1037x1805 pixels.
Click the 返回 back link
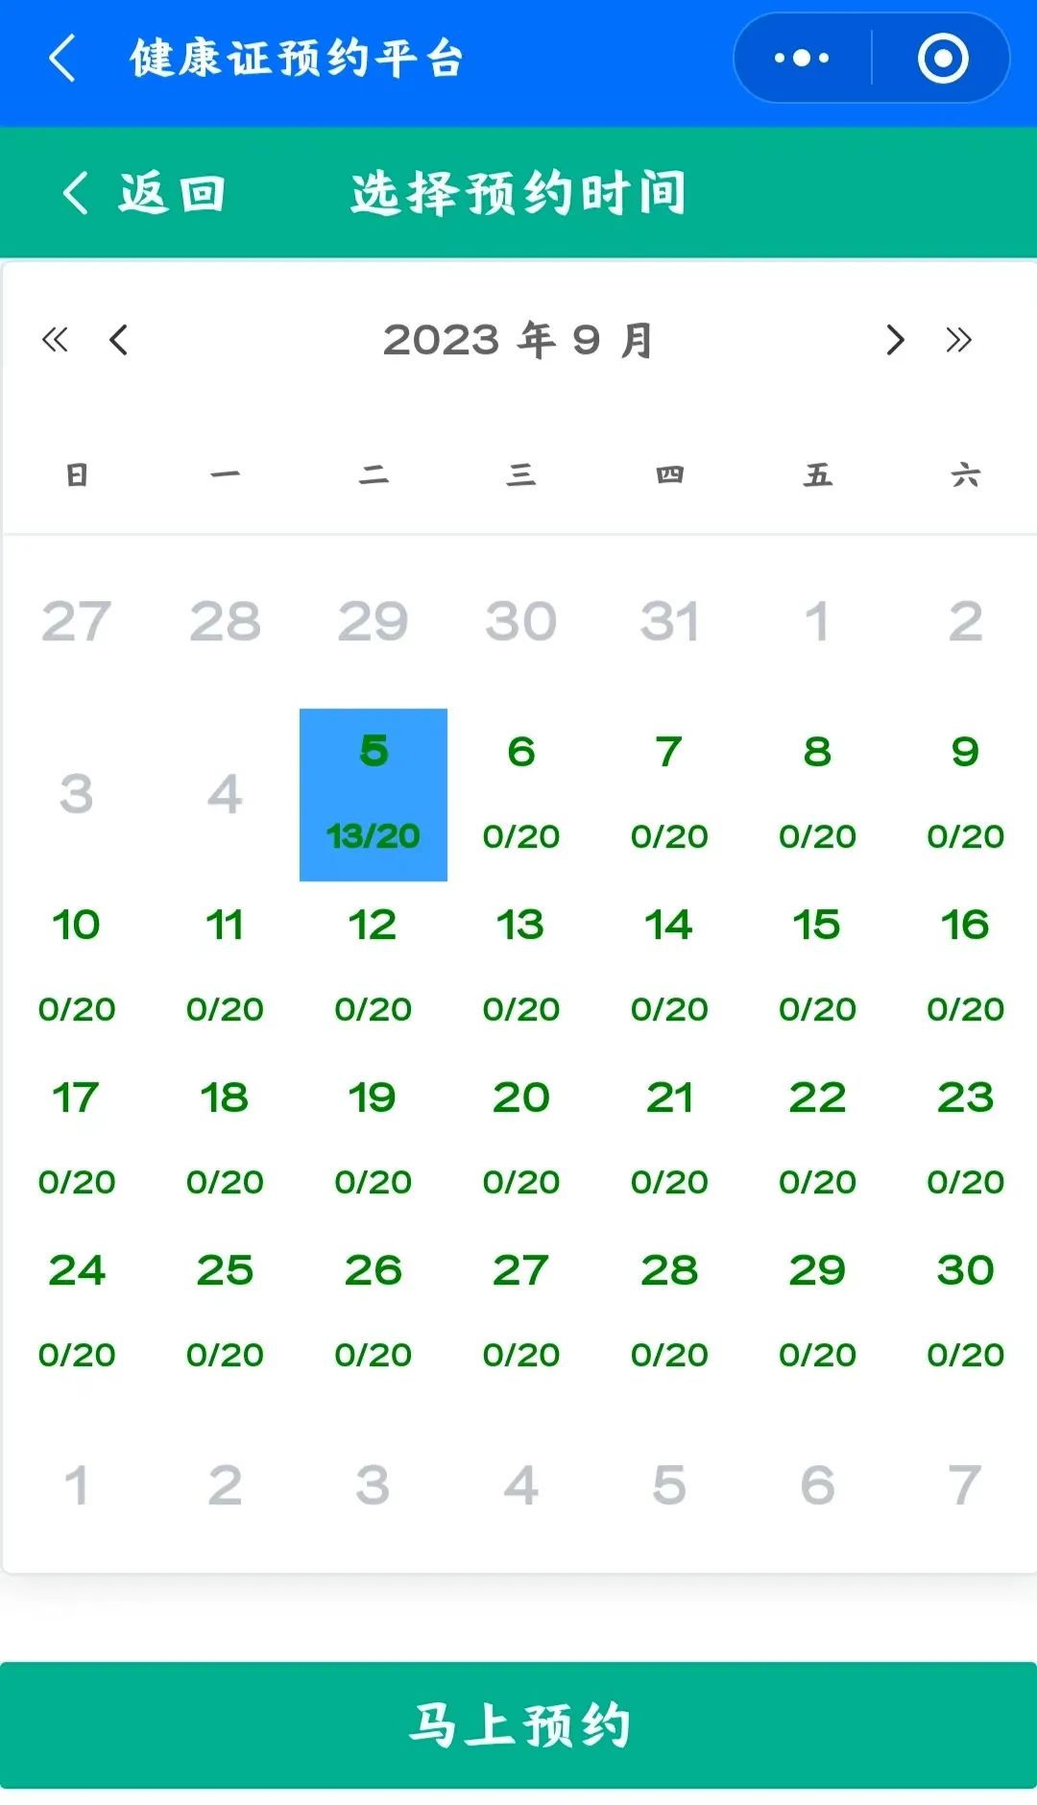click(144, 192)
